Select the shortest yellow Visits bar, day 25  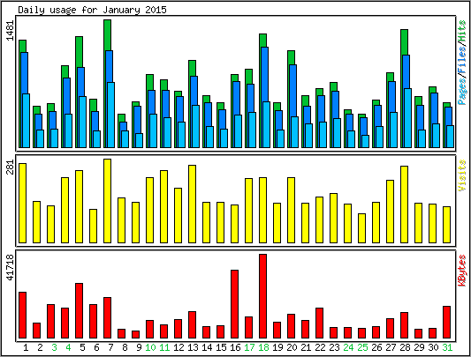click(362, 228)
